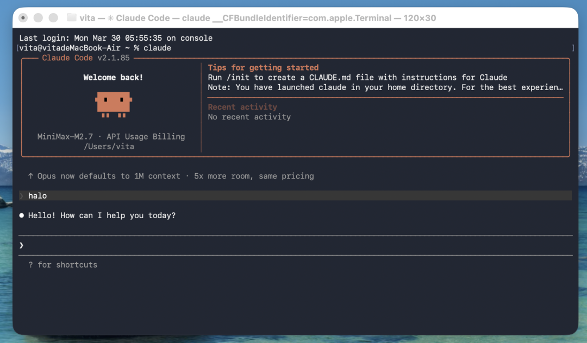Click the zoom button of Terminal window
The image size is (587, 343).
tap(53, 17)
